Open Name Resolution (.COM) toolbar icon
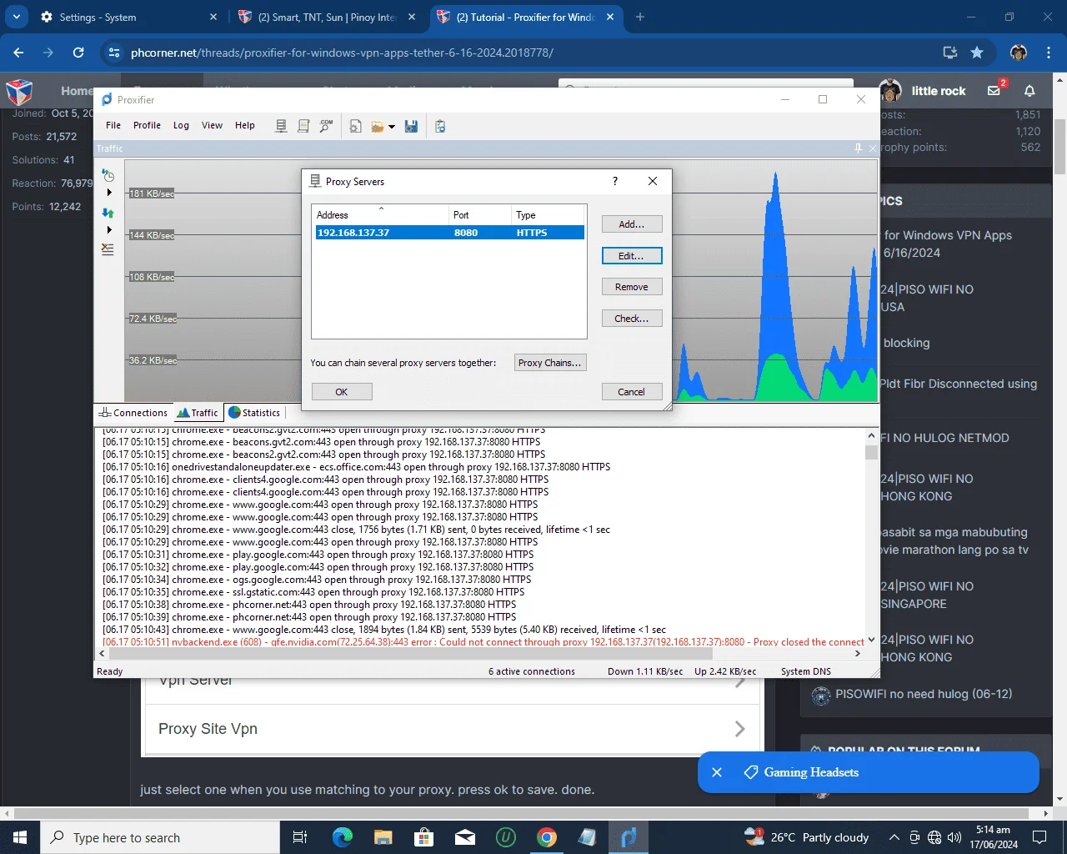Screen dimensions: 1067x854 [326, 126]
